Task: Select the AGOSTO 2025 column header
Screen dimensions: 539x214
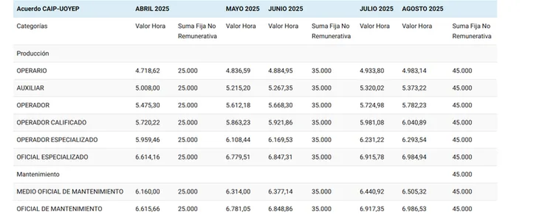Action: coord(423,9)
